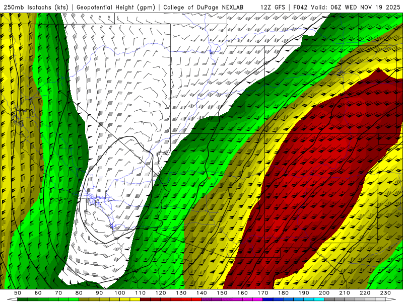Click the 50 knot legend label
The image size is (403, 302).
pyautogui.click(x=17, y=293)
